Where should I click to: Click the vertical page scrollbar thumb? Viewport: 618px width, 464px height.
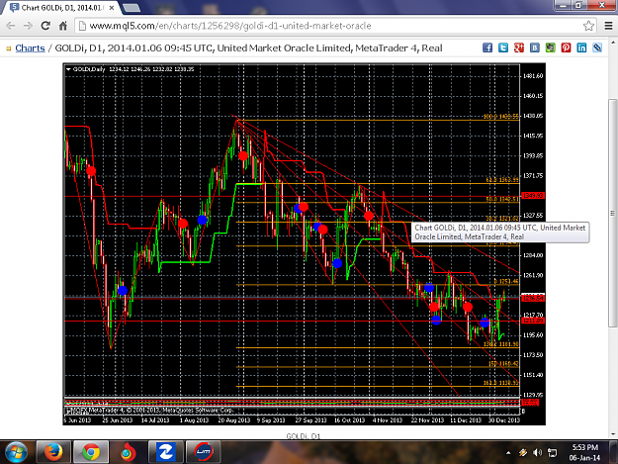click(x=613, y=213)
